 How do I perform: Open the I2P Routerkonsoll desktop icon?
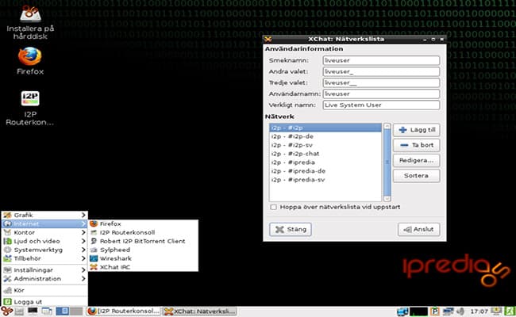[30, 109]
